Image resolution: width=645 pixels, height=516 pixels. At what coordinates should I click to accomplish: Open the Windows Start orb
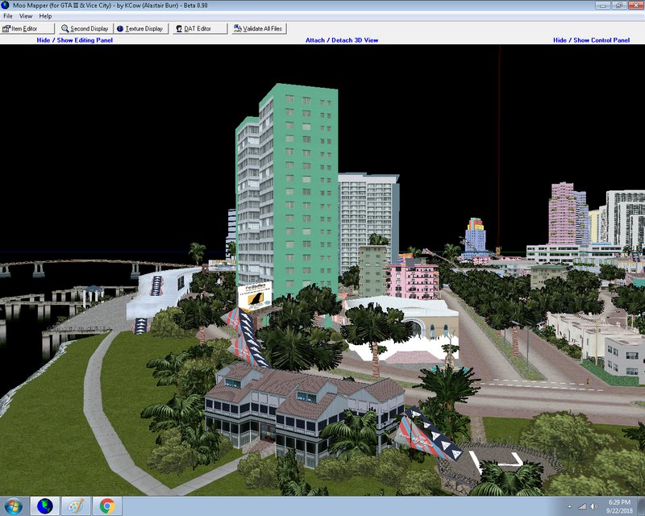13,506
